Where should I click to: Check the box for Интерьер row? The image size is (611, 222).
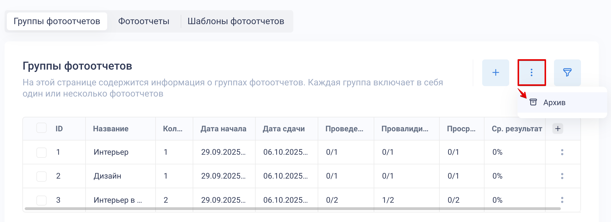(x=41, y=152)
